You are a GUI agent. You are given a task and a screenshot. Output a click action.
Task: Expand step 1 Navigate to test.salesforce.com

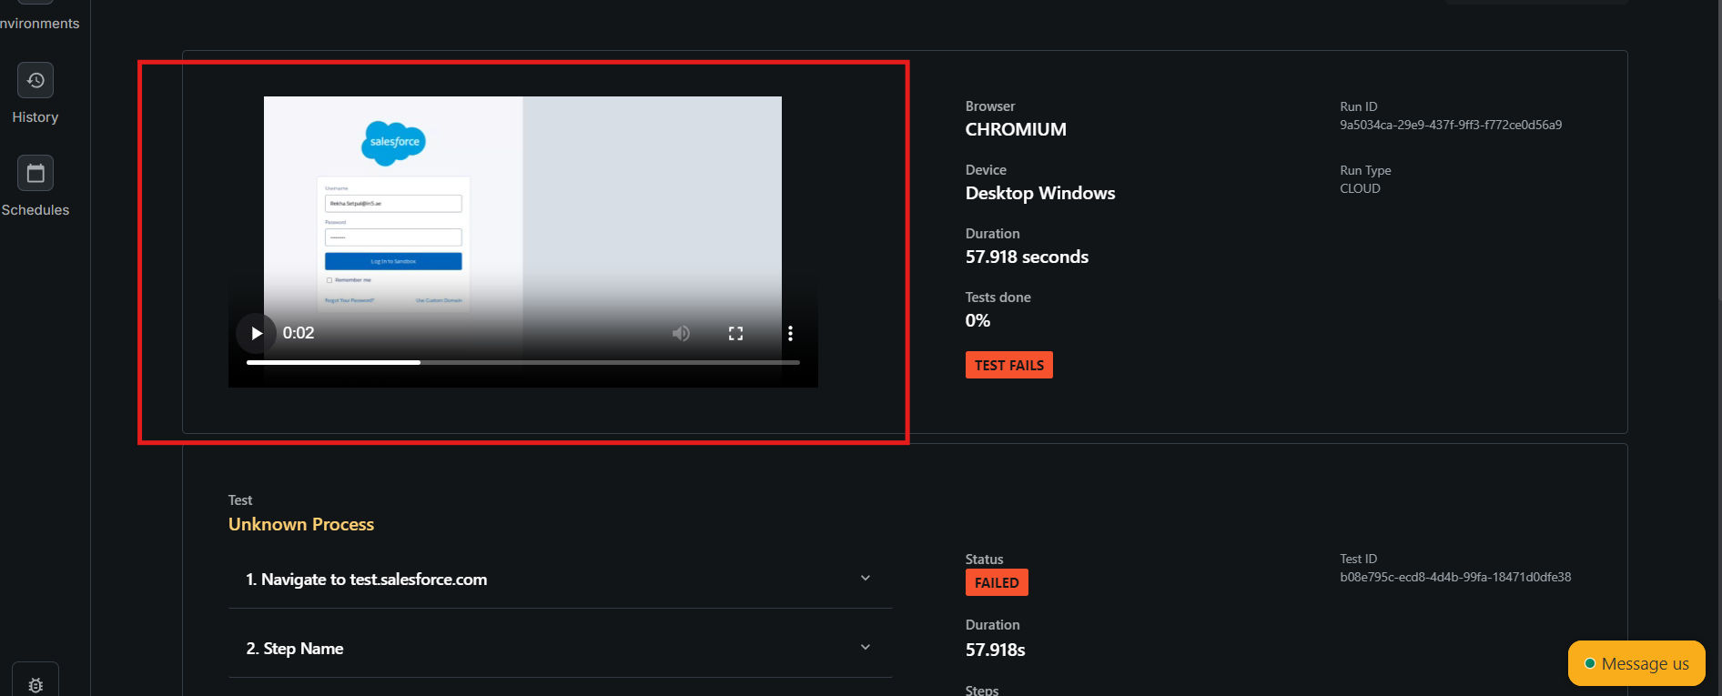(560, 580)
